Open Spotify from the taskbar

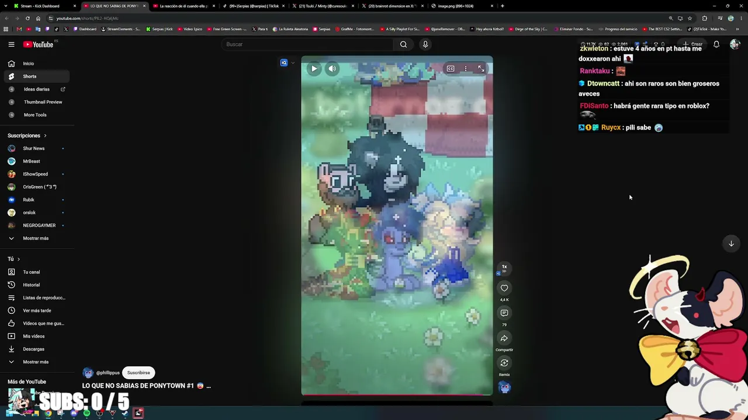tap(86, 413)
